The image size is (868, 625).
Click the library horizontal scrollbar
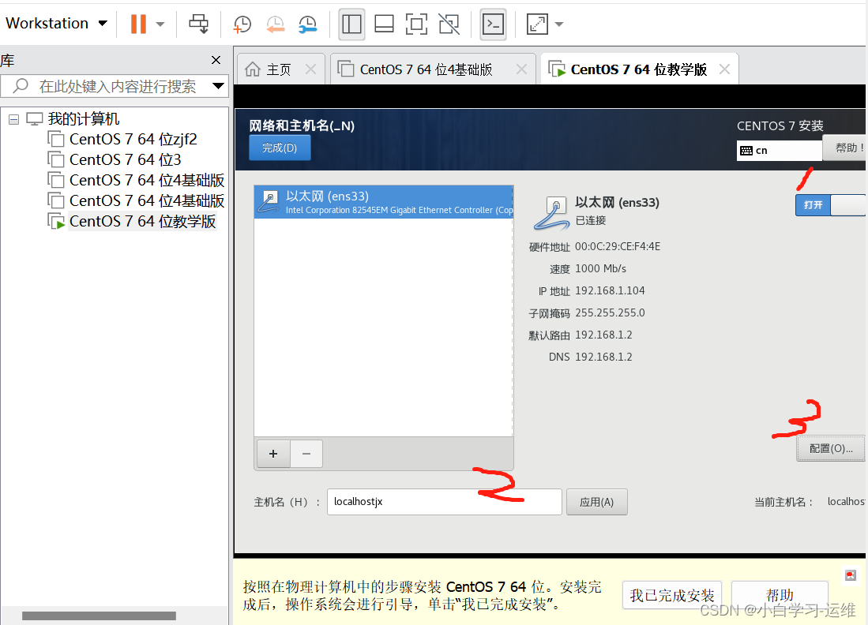tap(99, 616)
